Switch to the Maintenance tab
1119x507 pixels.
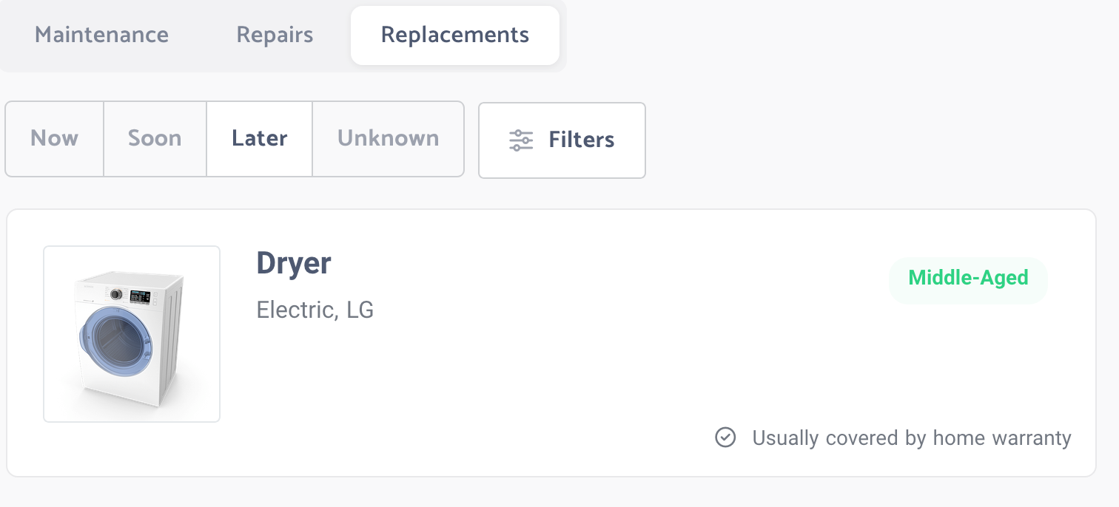click(x=102, y=35)
